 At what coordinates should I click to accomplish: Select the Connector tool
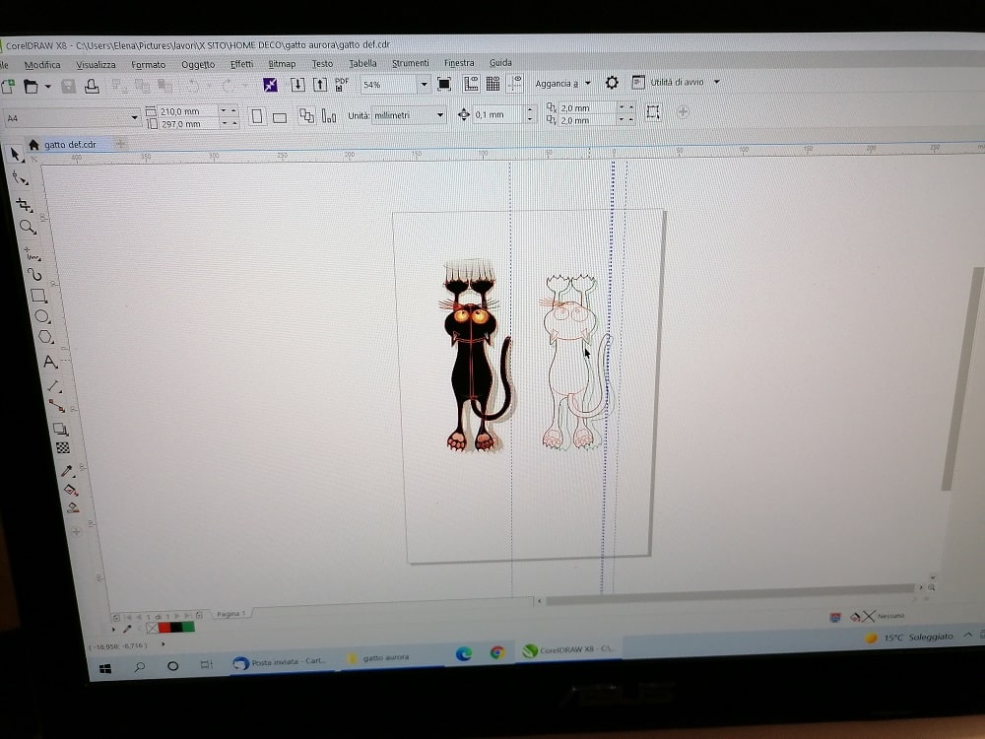point(56,407)
